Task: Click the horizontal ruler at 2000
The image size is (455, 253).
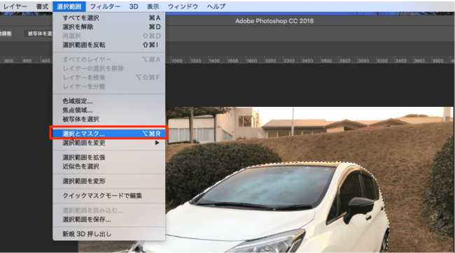Action: 270,61
